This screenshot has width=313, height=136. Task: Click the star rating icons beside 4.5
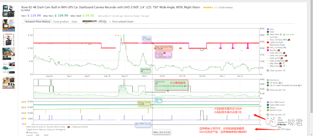(x=208, y=8)
